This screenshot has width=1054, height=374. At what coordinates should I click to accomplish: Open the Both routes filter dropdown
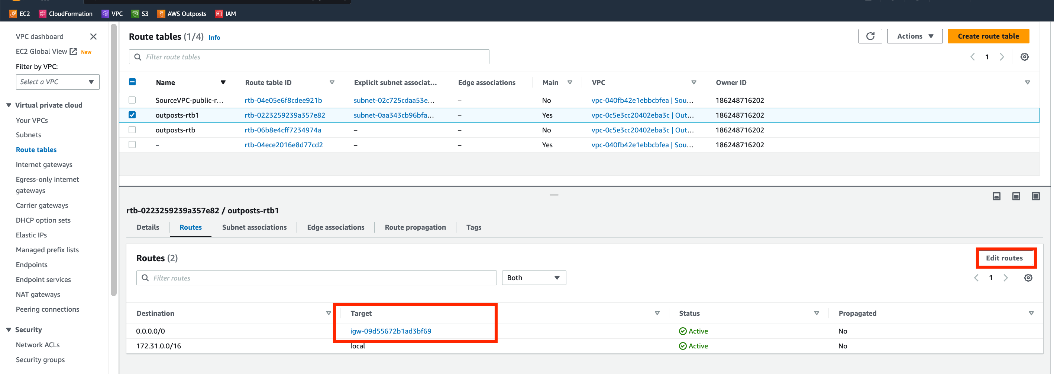[533, 278]
